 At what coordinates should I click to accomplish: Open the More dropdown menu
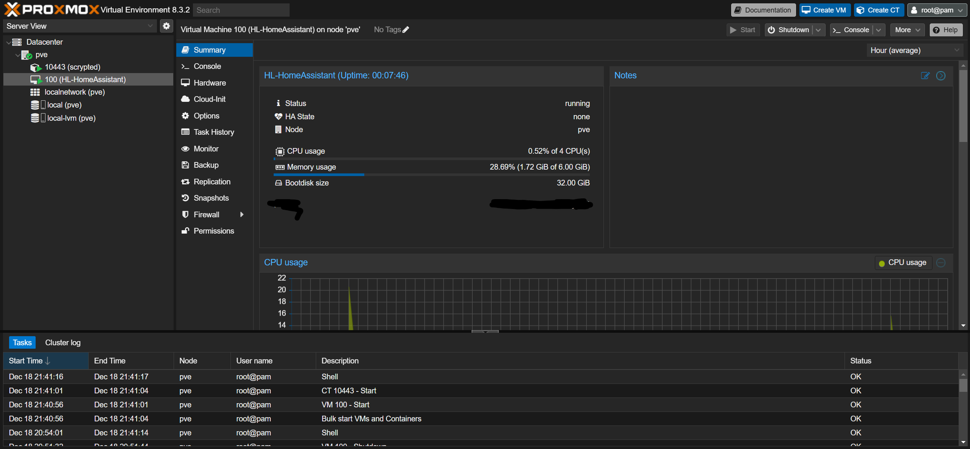coord(907,30)
